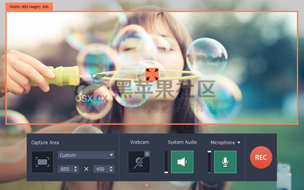Toggle microphone recording off
This screenshot has width=304, height=190.
[225, 162]
